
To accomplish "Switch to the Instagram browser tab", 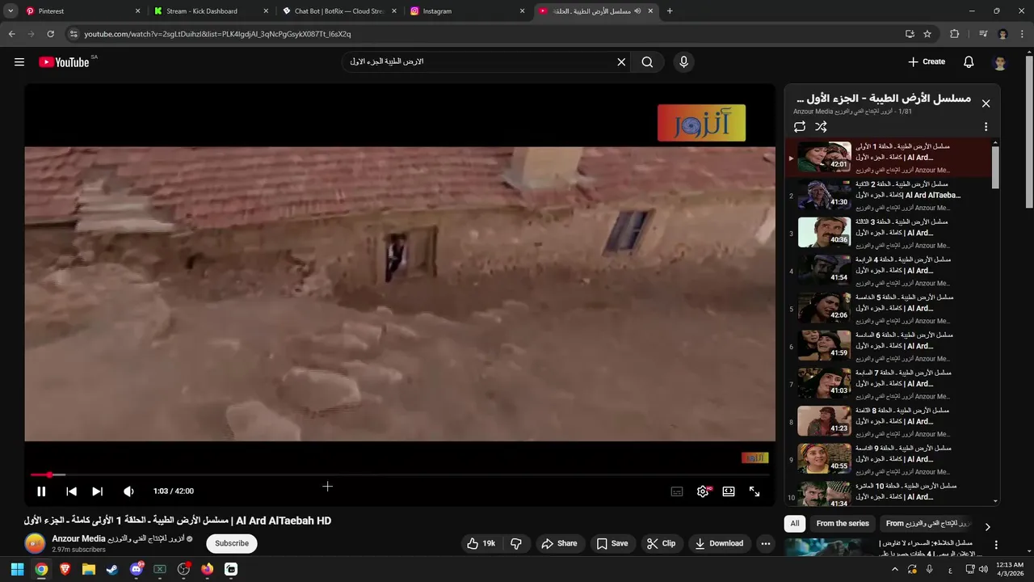I will click(x=467, y=11).
